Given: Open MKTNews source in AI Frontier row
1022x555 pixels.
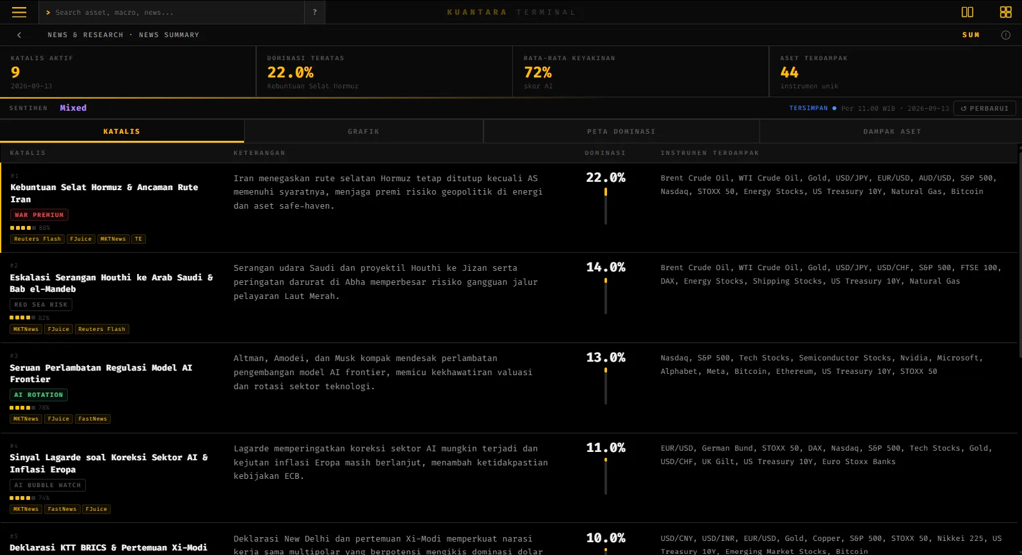Looking at the screenshot, I should 26,419.
